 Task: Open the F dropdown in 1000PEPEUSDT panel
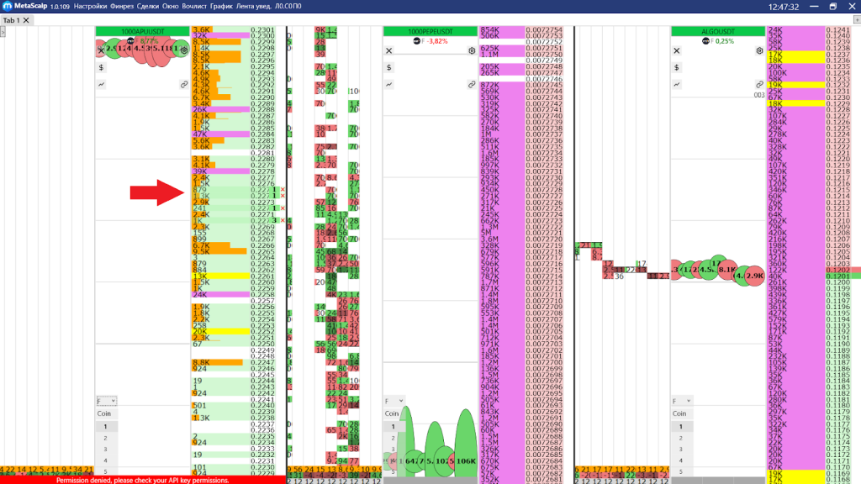click(394, 401)
